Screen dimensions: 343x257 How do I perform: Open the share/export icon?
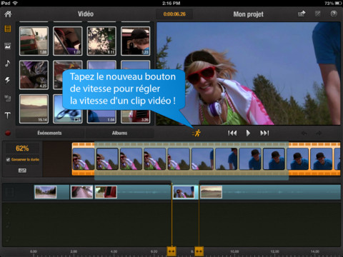click(302, 14)
